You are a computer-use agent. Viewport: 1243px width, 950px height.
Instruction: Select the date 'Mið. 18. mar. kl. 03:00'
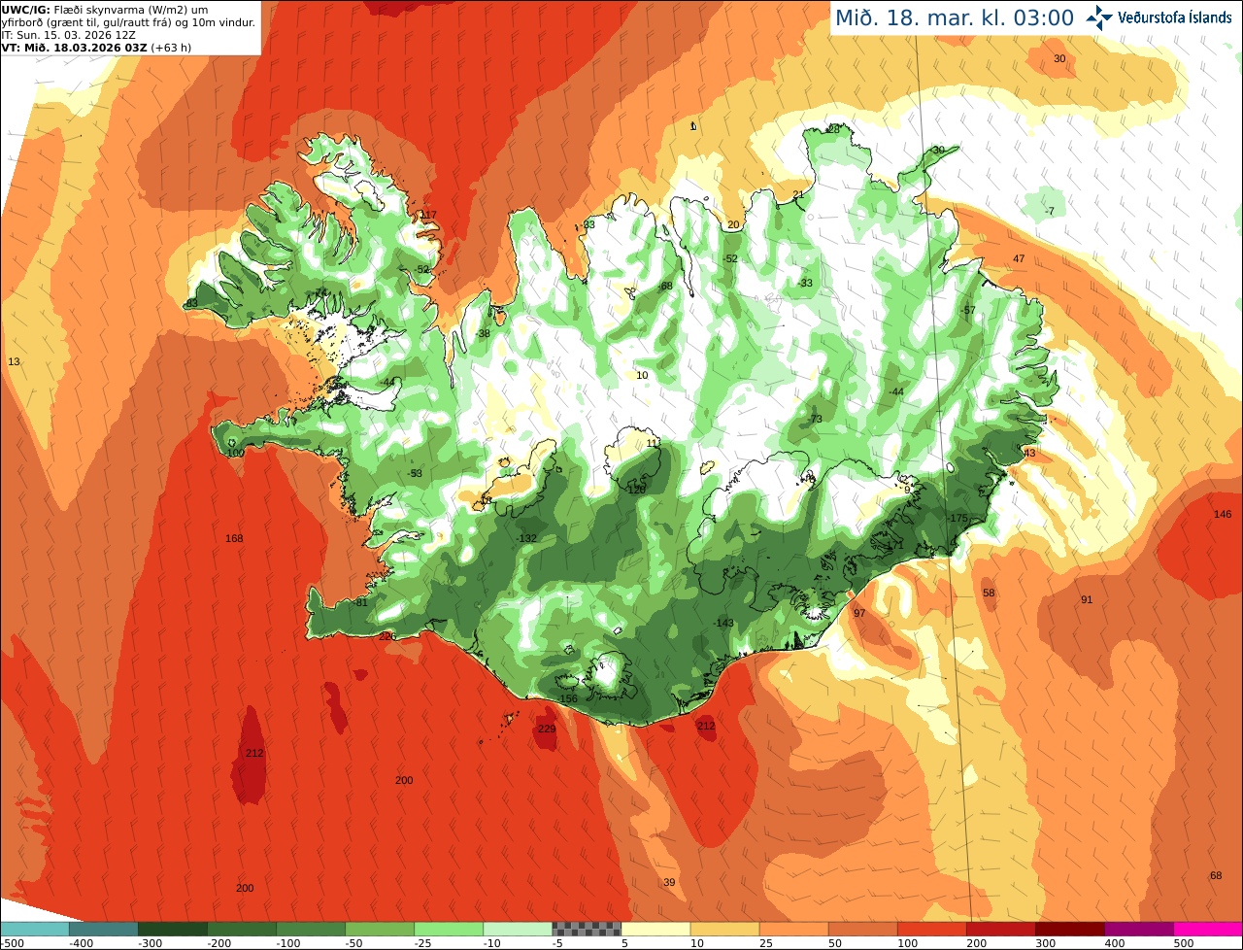click(955, 17)
